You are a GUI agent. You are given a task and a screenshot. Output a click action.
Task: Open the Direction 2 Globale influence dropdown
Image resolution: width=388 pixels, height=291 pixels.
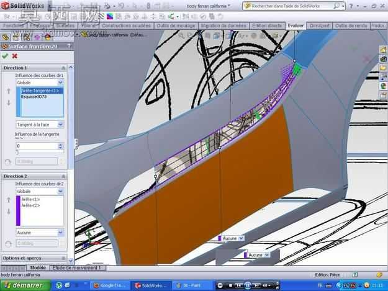coord(60,191)
